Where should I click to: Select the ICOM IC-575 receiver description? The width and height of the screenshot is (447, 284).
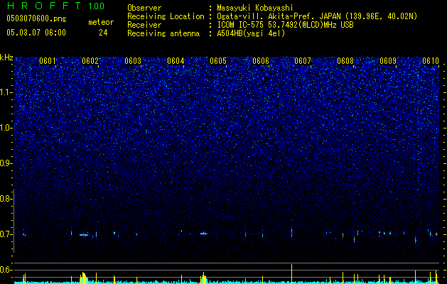286,25
